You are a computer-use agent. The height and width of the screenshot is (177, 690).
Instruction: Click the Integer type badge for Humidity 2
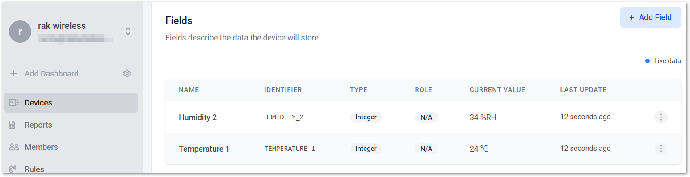tap(366, 117)
